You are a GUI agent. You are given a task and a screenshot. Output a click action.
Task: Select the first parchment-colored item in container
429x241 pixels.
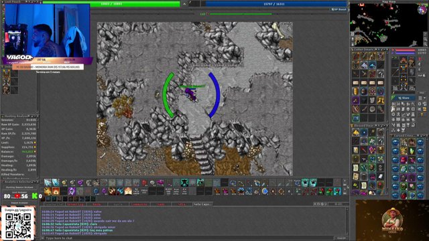pos(356,82)
